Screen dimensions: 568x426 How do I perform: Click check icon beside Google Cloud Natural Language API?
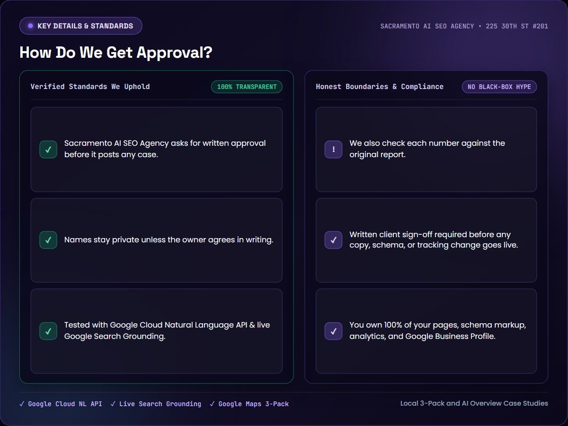pos(48,331)
